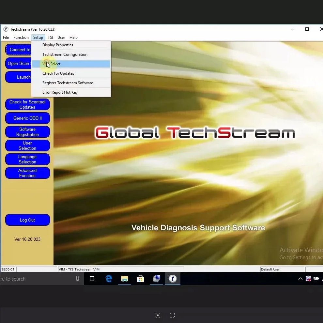The height and width of the screenshot is (323, 323).
Task: Close the open Setup menu
Action: point(38,38)
